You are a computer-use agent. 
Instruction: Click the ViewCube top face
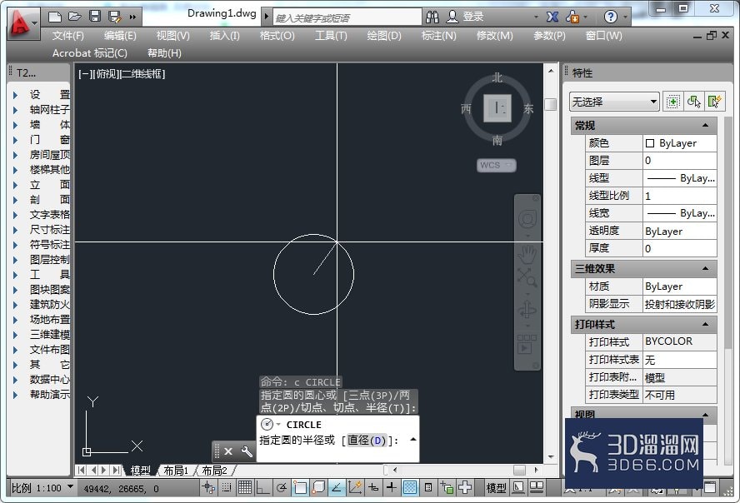click(x=497, y=108)
